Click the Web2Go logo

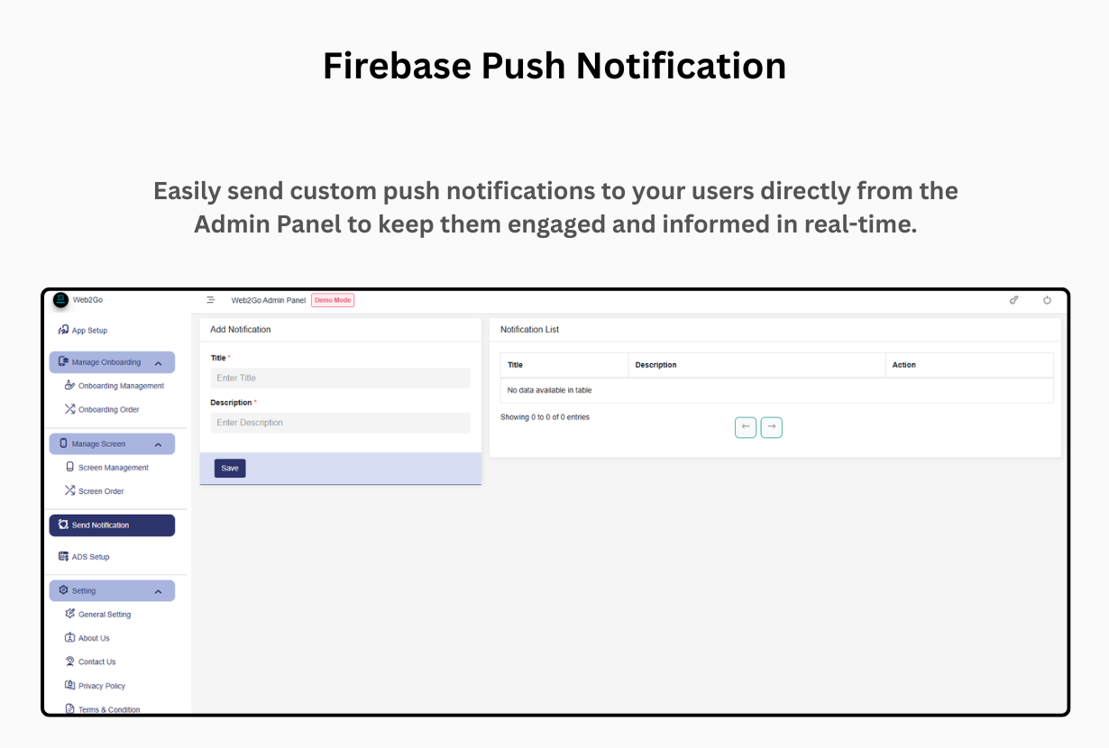(60, 299)
